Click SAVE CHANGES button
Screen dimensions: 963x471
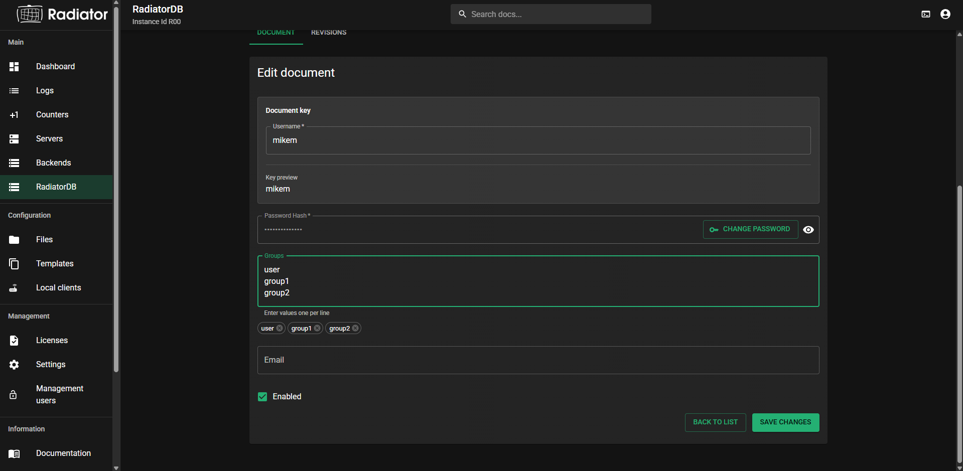(785, 422)
